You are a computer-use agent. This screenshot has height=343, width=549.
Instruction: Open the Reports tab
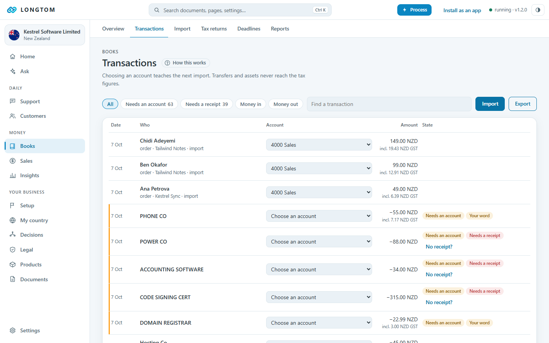280,29
